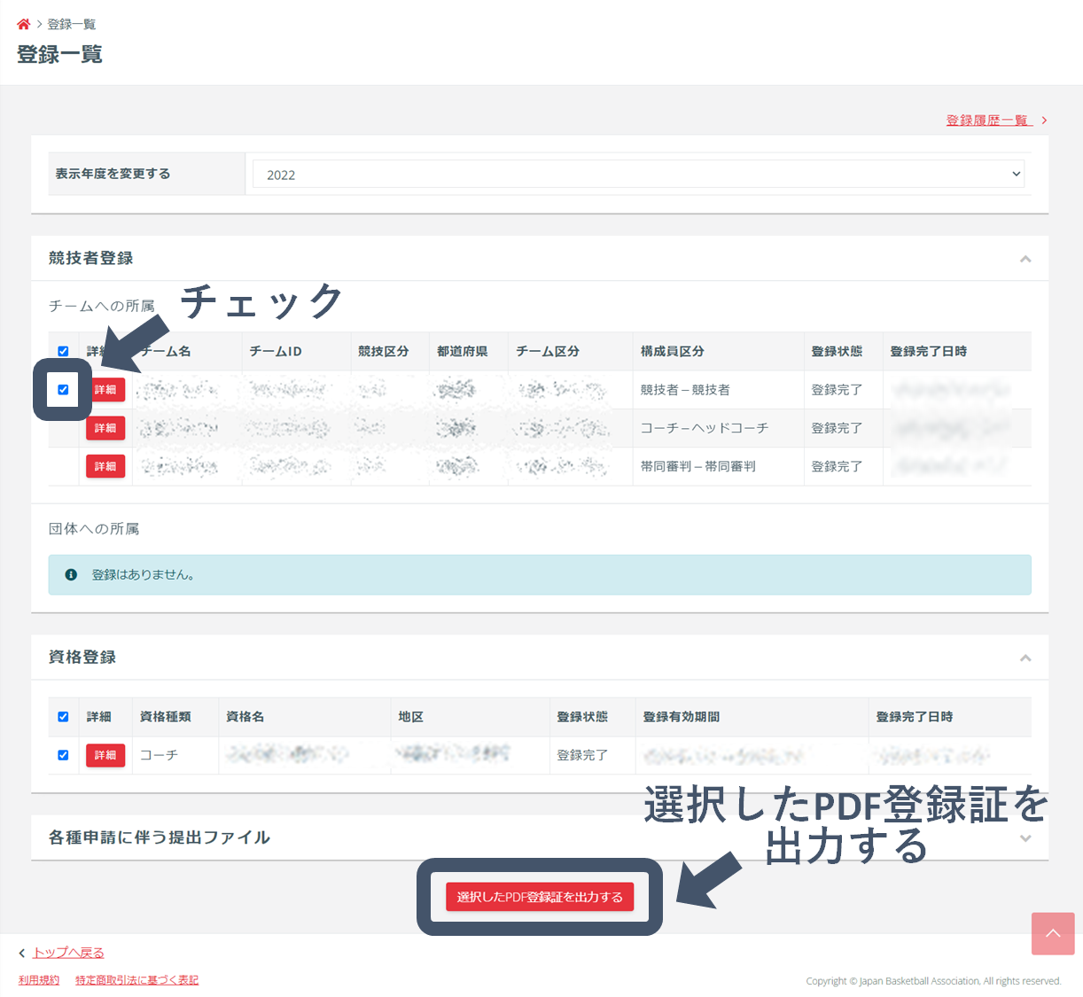Collapse the 競技者登録 section
Screen dimensions: 1083x997
1025,259
